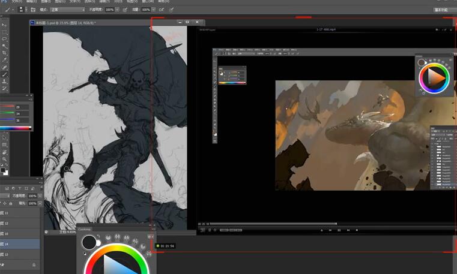
Task: Select the Lasso tool
Action: (4, 39)
